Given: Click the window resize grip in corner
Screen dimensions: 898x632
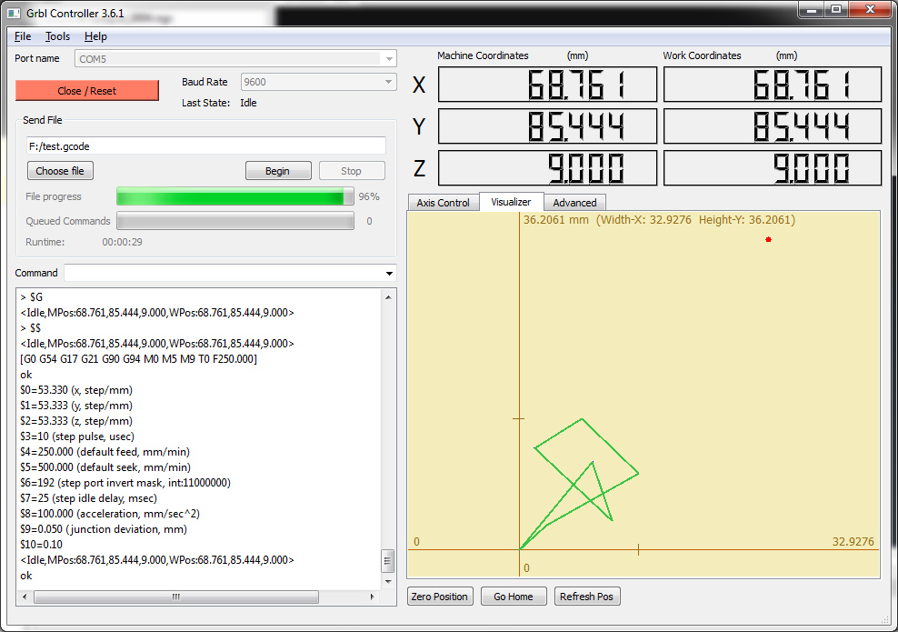Looking at the screenshot, I should [x=885, y=619].
